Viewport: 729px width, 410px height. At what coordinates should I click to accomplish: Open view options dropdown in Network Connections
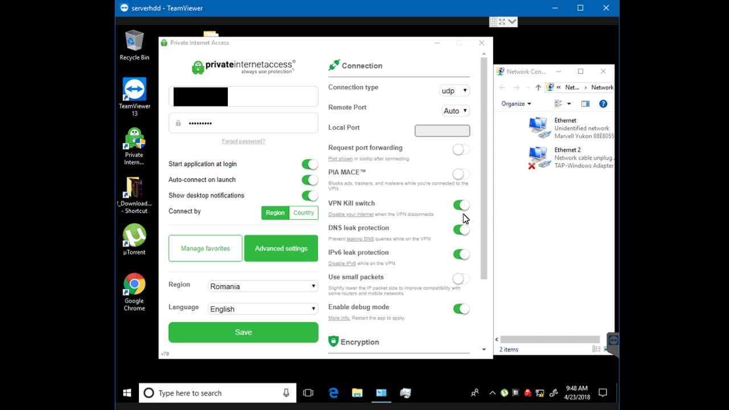tap(569, 104)
